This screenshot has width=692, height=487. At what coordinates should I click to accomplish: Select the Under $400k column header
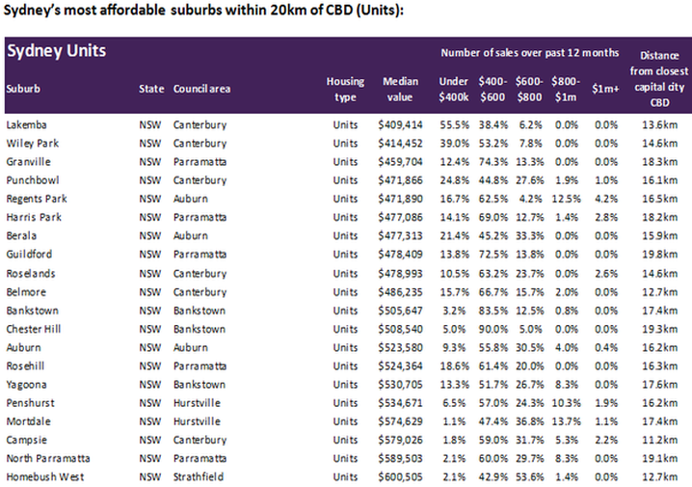453,89
